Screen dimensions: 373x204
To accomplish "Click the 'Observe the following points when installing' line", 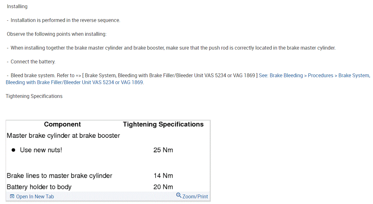I will click(57, 34).
